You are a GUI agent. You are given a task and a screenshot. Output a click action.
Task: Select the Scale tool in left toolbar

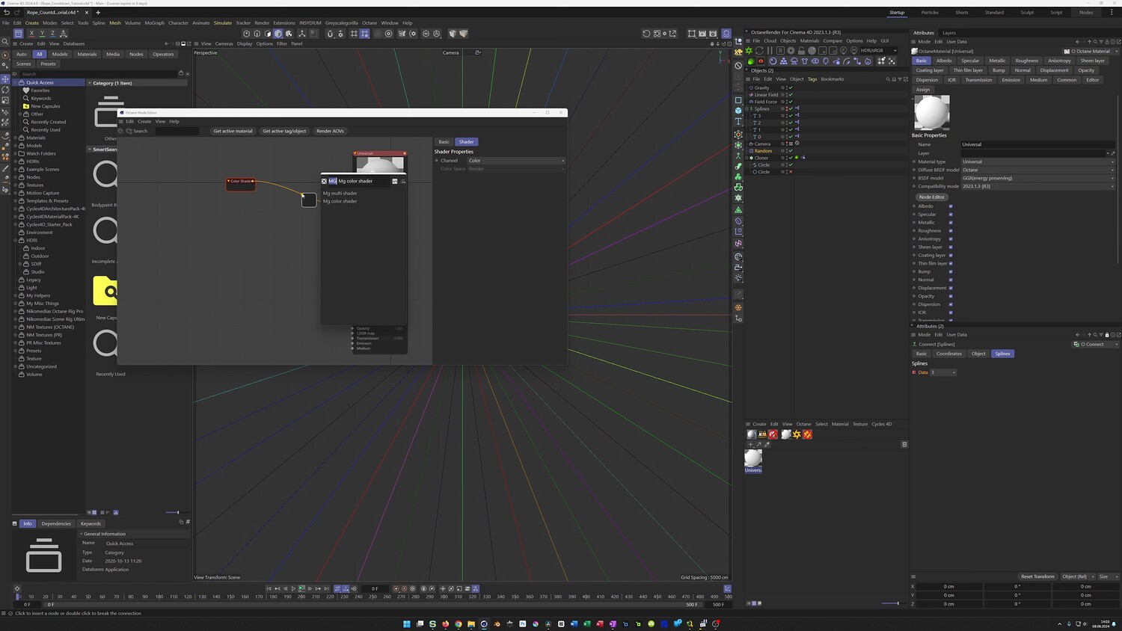(x=5, y=100)
